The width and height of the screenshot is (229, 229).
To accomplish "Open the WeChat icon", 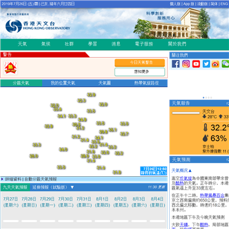I will click(225, 64).
